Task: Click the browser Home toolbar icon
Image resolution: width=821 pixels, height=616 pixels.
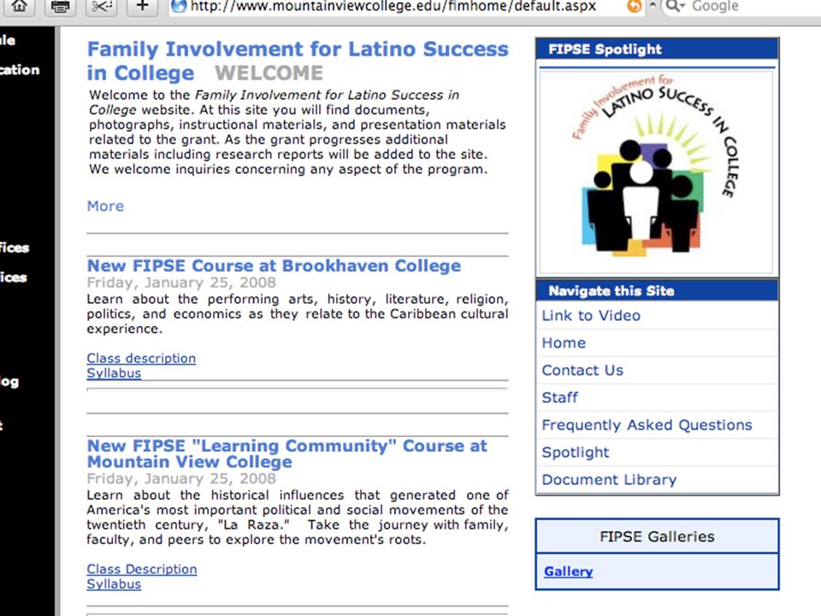Action: [x=20, y=6]
